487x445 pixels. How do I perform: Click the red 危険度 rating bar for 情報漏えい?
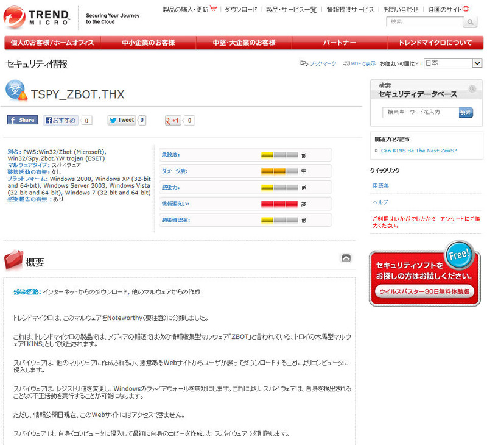tap(279, 204)
